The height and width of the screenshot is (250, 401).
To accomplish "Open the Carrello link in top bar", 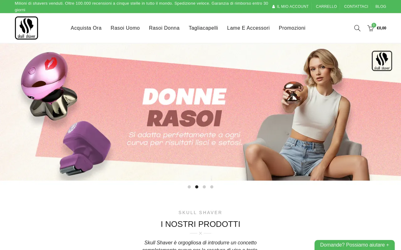I will 326,7.
